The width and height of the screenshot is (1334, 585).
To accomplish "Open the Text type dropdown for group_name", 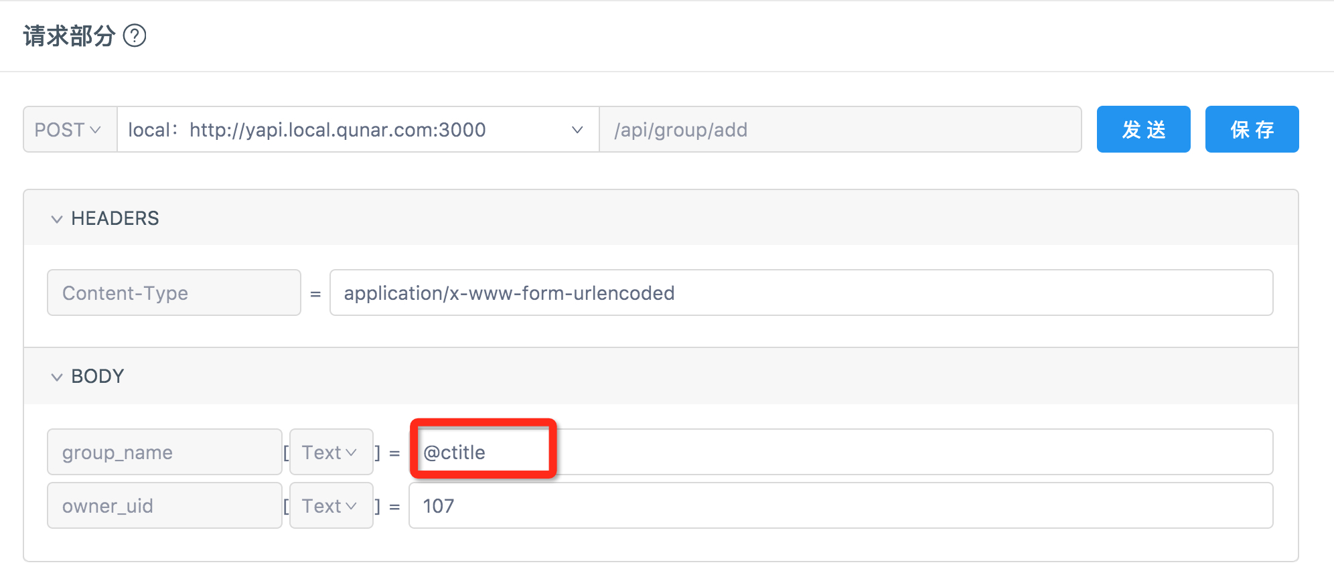I will click(x=331, y=452).
